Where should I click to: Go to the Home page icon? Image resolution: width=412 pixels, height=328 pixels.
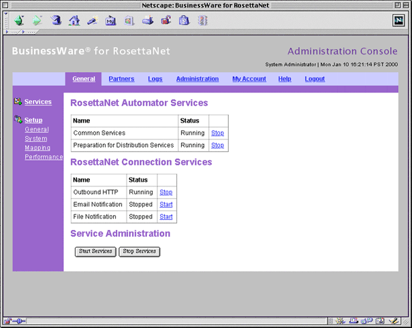tap(74, 20)
